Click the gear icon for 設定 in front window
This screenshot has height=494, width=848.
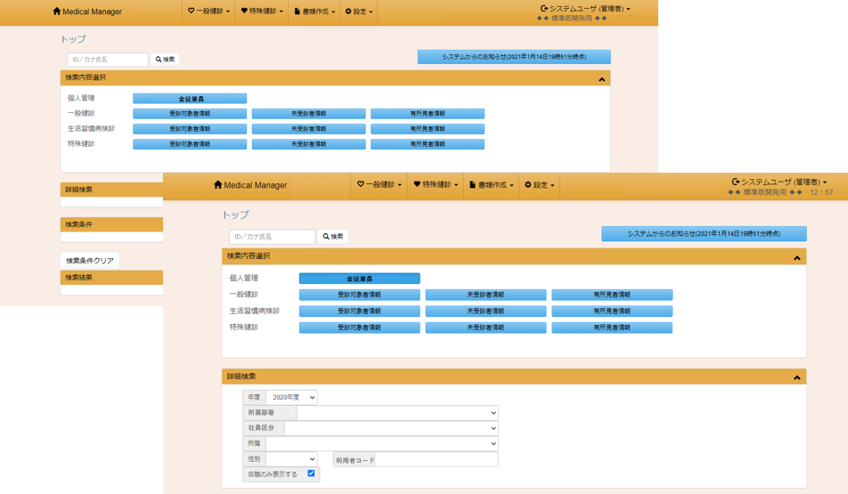click(x=527, y=185)
